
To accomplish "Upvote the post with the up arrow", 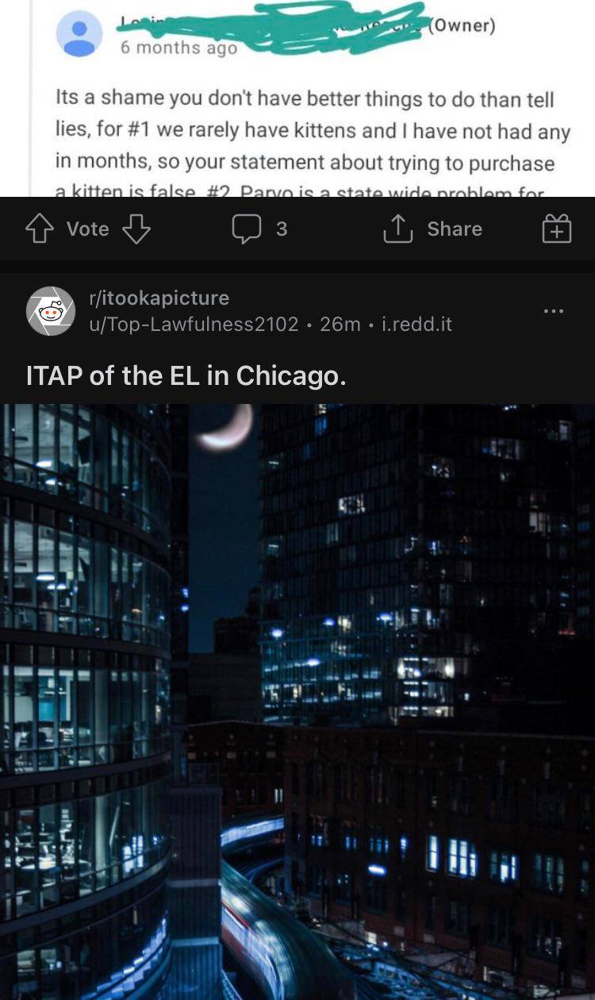I will click(x=39, y=229).
